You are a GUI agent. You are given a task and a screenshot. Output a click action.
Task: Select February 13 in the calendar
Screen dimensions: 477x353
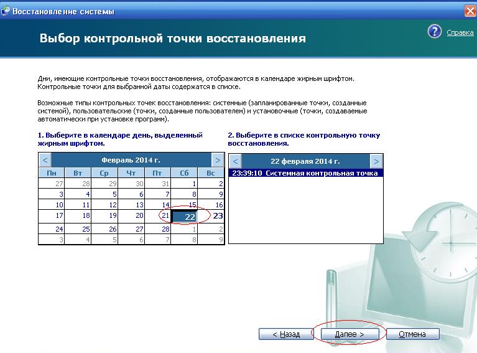pyautogui.click(x=131, y=204)
